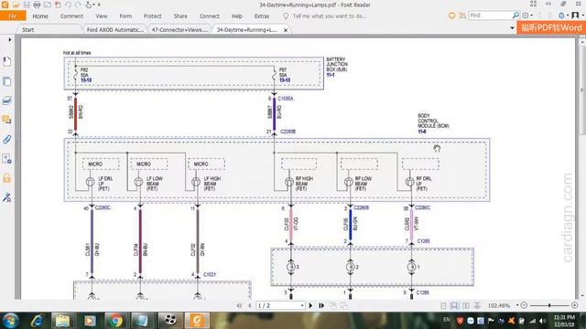Screen dimensions: 586x329
Task: Click the EN language indicator in tray
Action: pos(446,320)
